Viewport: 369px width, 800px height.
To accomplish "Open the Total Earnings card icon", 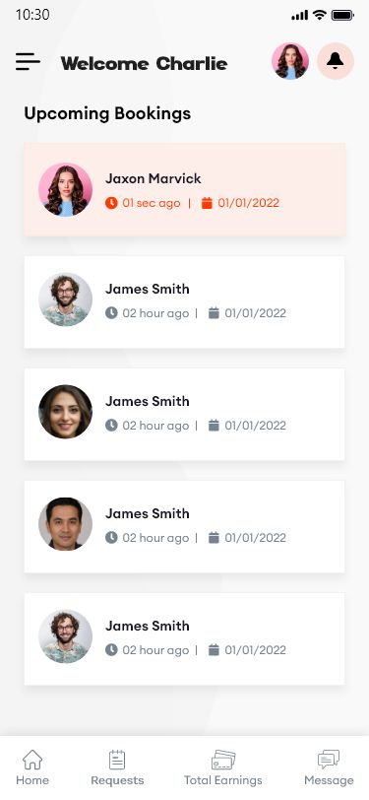I will click(x=223, y=760).
